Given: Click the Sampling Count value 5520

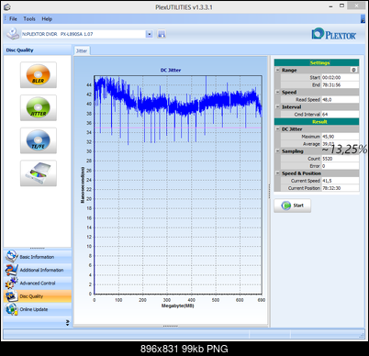Looking at the screenshot, I should coord(328,159).
